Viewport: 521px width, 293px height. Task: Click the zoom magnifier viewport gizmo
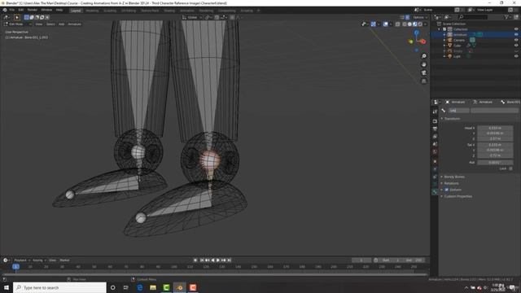(423, 56)
